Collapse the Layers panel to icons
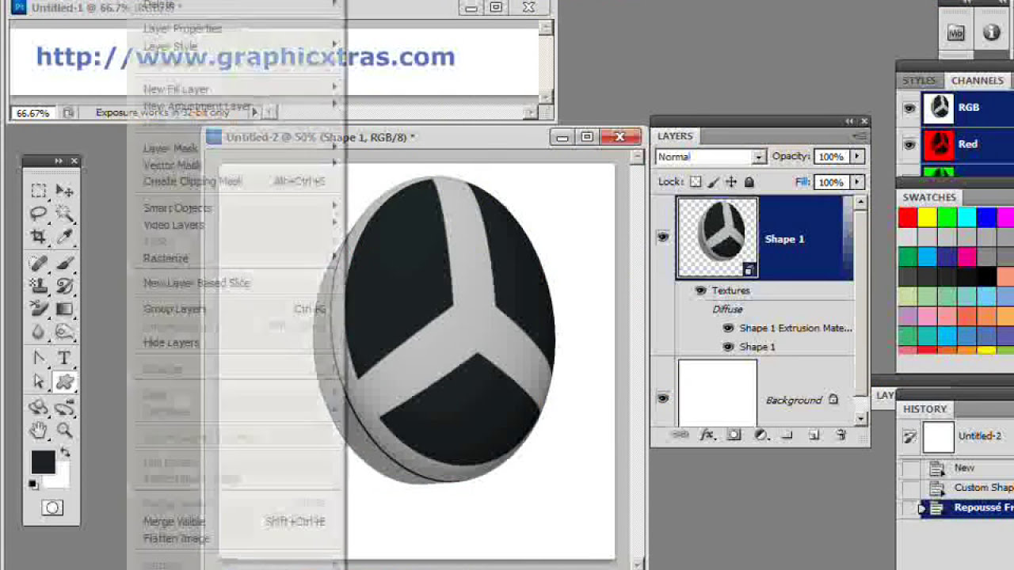Screen dimensions: 1014x570 (849, 121)
